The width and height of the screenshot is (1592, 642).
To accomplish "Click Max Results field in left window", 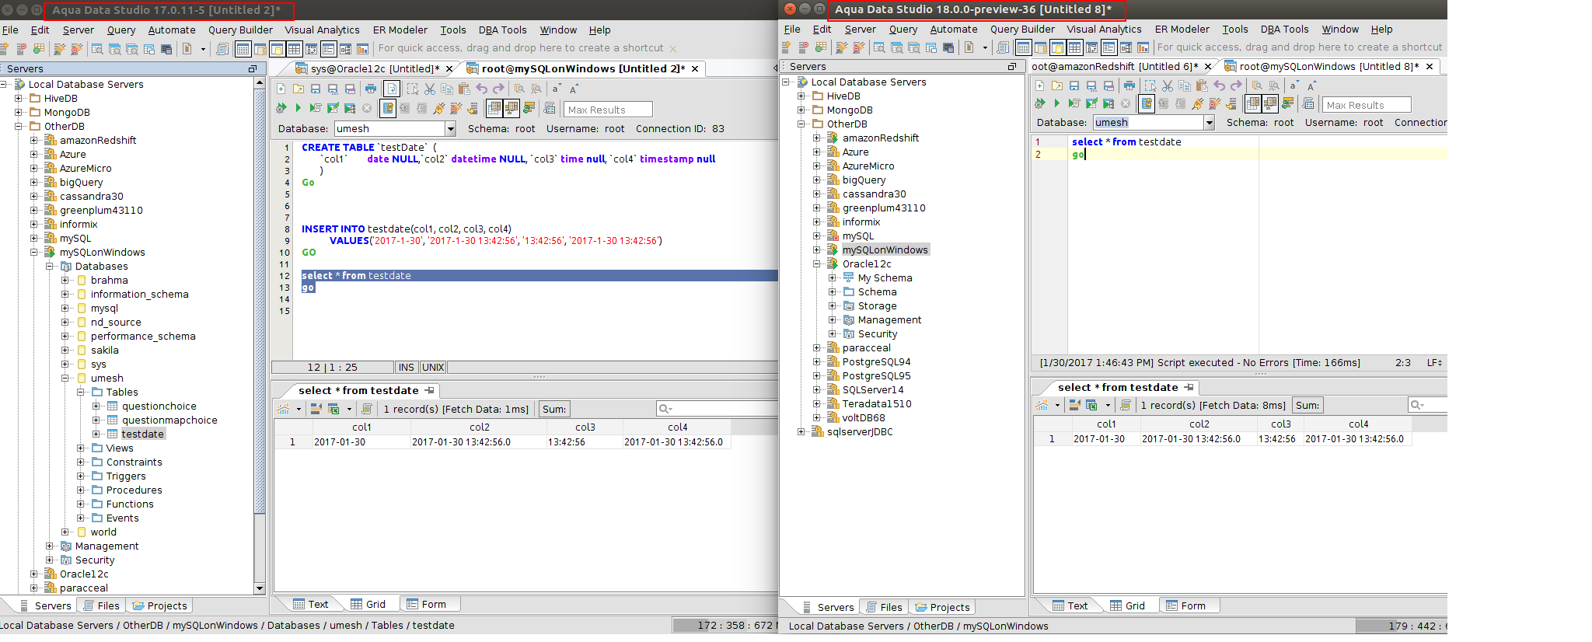I will pyautogui.click(x=608, y=110).
